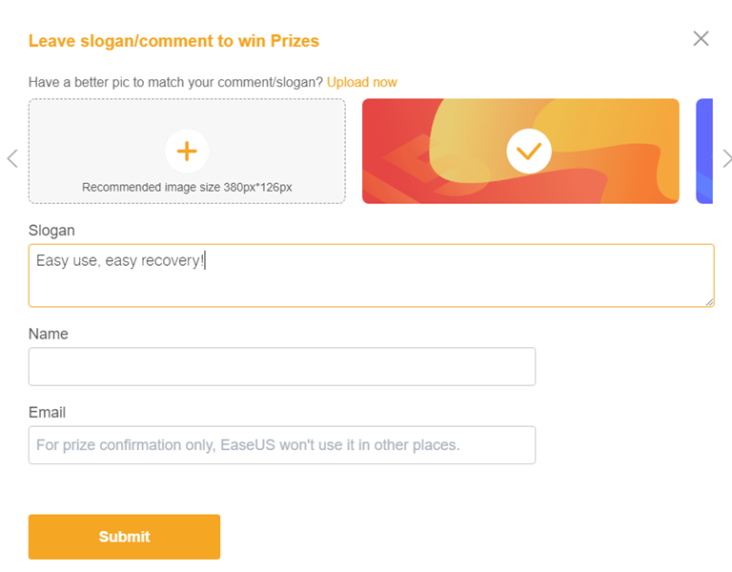Select the blue background thumbnail
The width and height of the screenshot is (732, 572).
(x=704, y=152)
